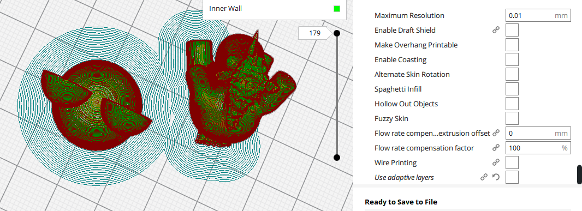This screenshot has height=211, width=582.
Task: Enable Spaghetti Infill
Action: (x=512, y=89)
